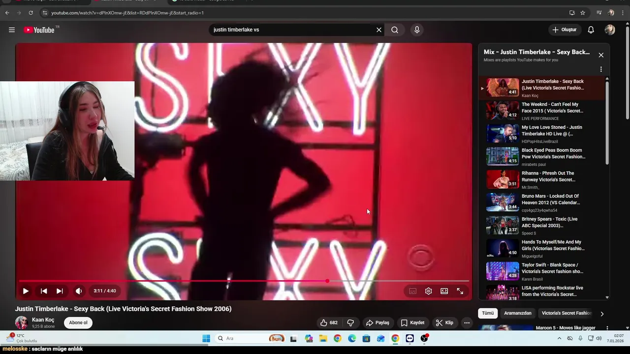
Task: Open TeamViewer from taskbar
Action: point(410,338)
